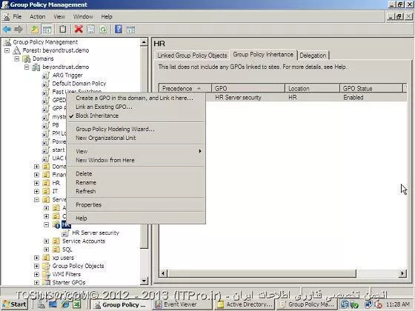
Task: Select the HR Server security GPO link
Action: (96, 233)
